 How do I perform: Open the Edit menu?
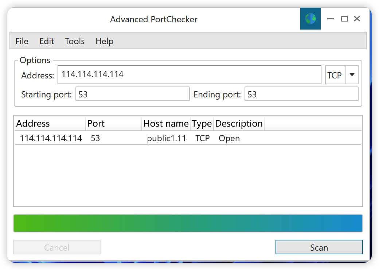point(47,41)
